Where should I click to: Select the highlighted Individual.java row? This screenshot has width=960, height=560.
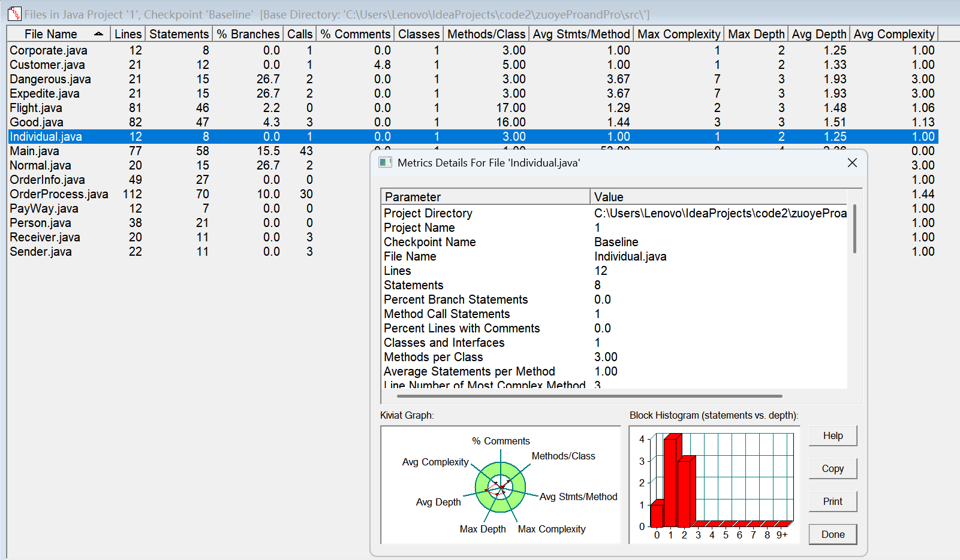[473, 137]
